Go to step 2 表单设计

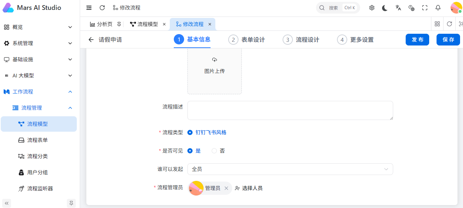click(247, 40)
